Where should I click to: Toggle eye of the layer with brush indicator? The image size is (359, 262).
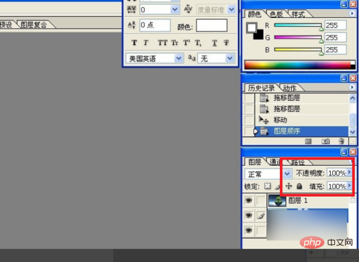249,215
